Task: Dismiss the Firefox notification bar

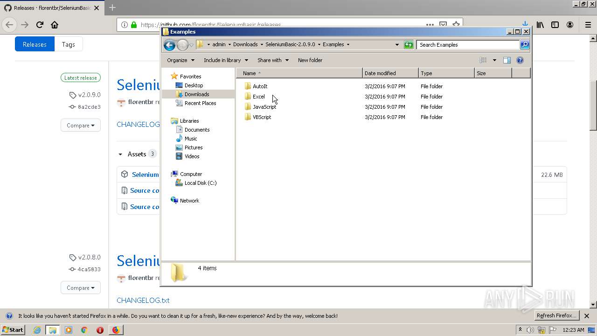Action: 587,316
